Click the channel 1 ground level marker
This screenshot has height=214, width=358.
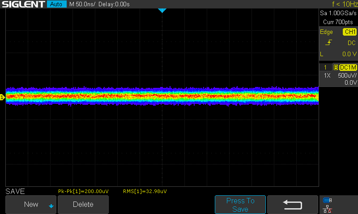tap(2, 97)
